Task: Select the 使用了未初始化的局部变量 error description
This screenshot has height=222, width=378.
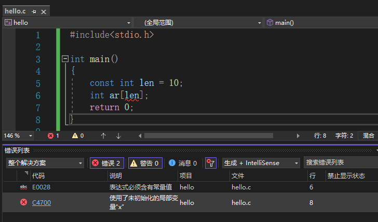Action: 144,202
